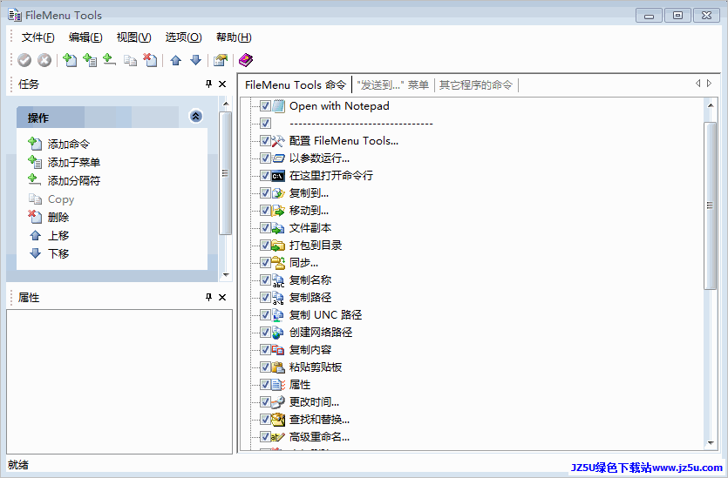
Task: Uncheck 配置 FileMenu Tools... checkbox
Action: pyautogui.click(x=265, y=141)
